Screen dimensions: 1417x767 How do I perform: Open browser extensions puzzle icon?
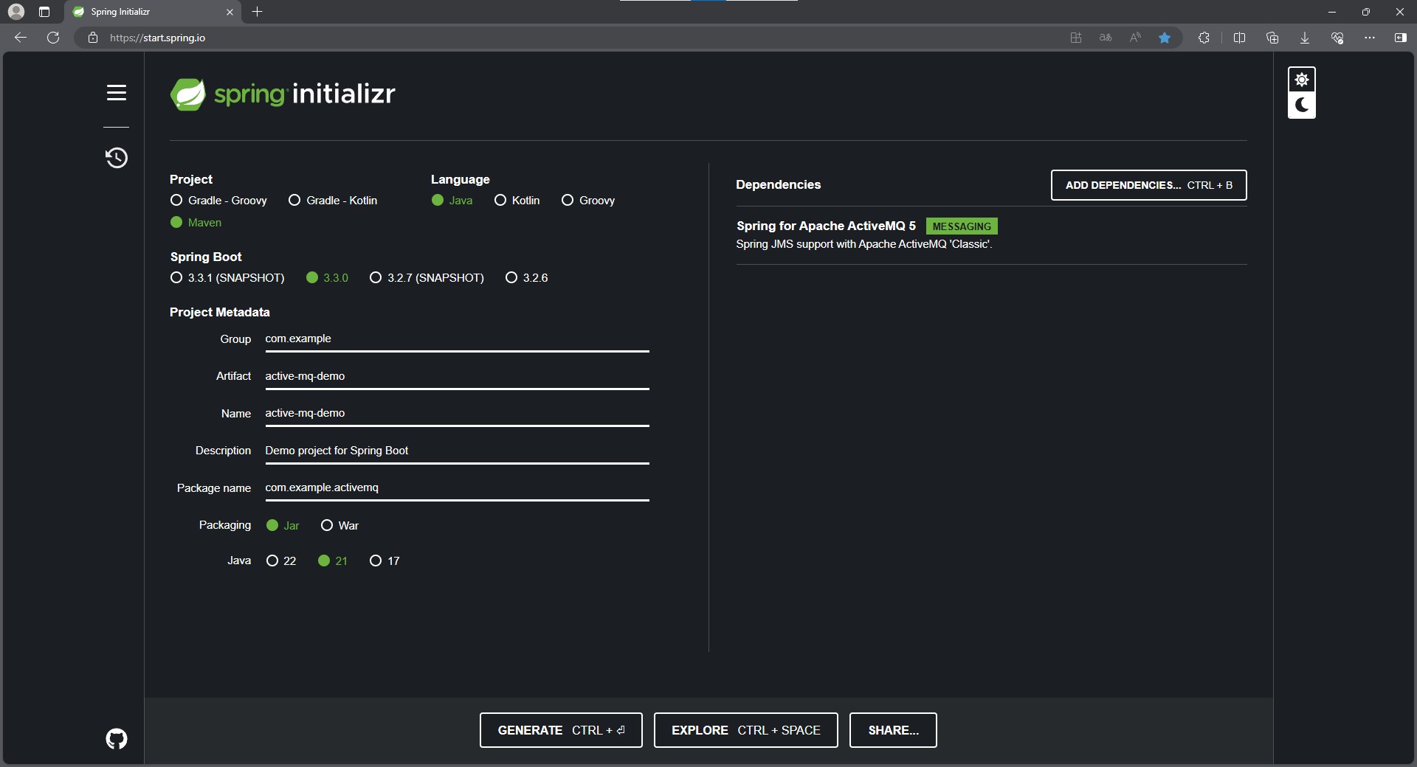(1204, 38)
